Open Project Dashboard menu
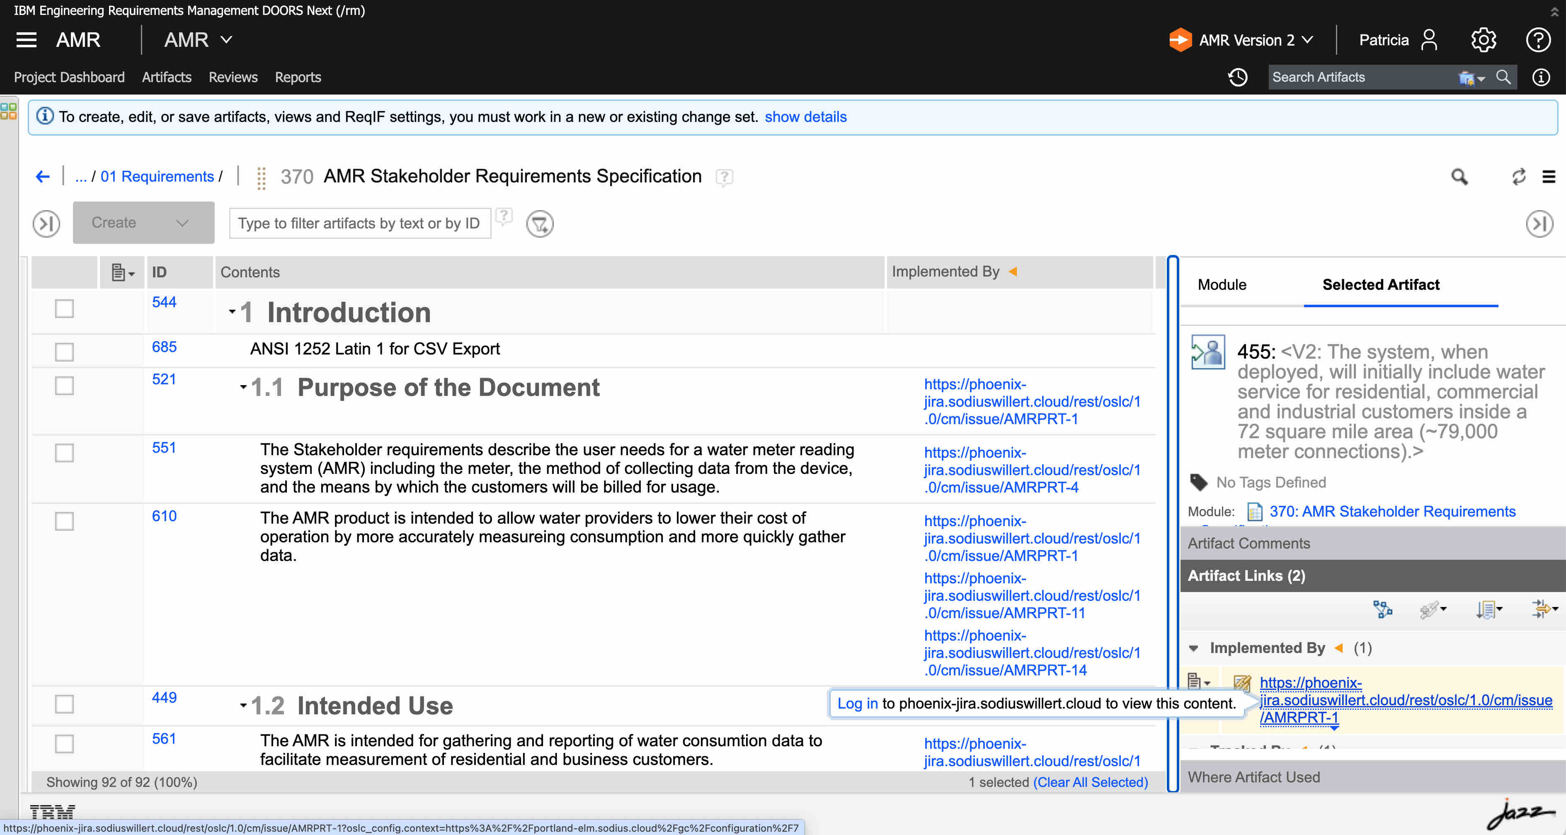Screen dimensions: 1566x835 click(x=69, y=77)
